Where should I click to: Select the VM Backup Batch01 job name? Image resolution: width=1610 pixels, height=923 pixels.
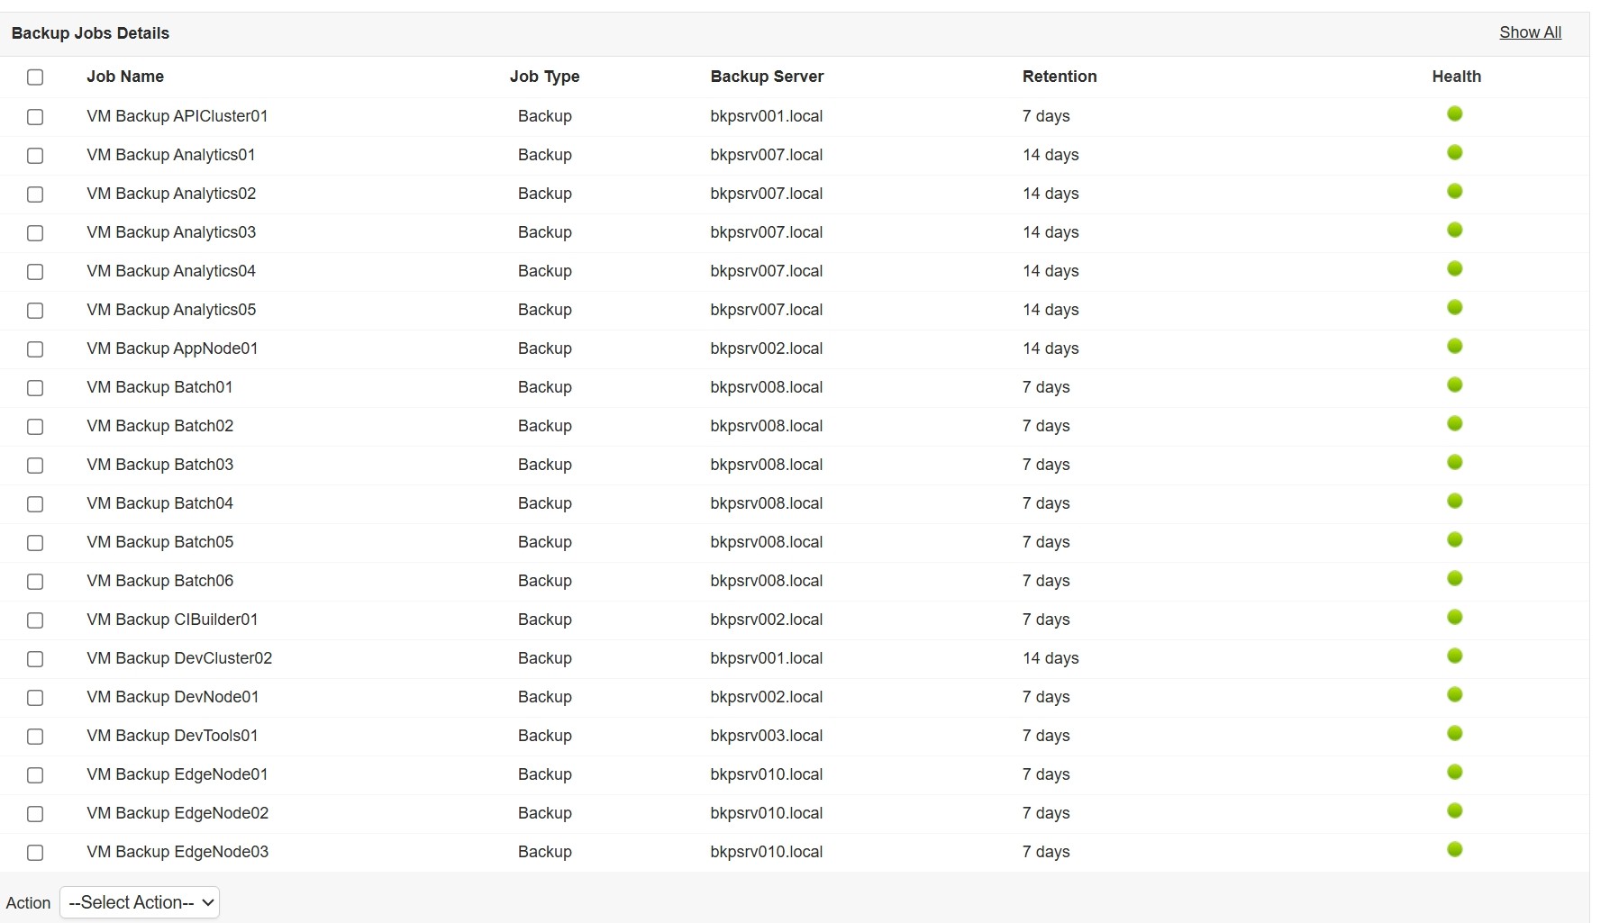tap(159, 387)
